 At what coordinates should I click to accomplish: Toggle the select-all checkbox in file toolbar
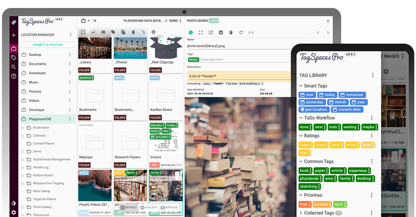click(83, 32)
